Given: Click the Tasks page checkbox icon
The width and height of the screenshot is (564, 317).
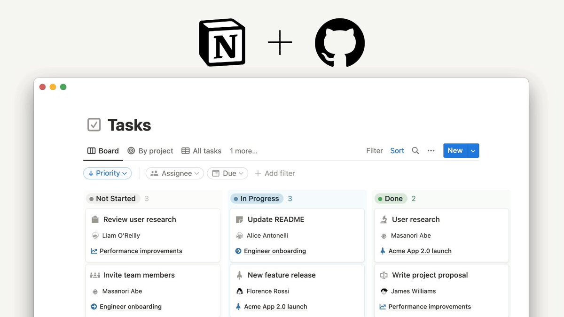Looking at the screenshot, I should [94, 124].
